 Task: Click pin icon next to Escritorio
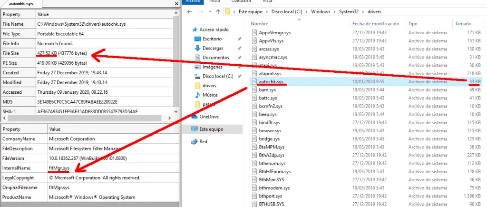pos(239,39)
